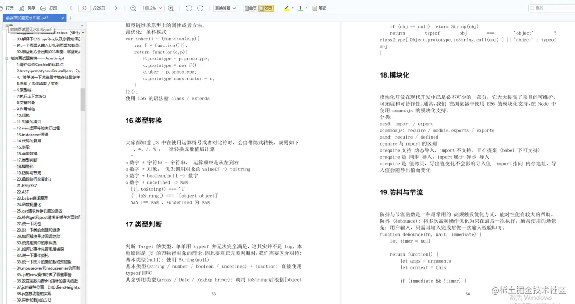Image resolution: width=575 pixels, height=304 pixels.
Task: Open outline entry 8.变量对象
Action: pyautogui.click(x=26, y=103)
